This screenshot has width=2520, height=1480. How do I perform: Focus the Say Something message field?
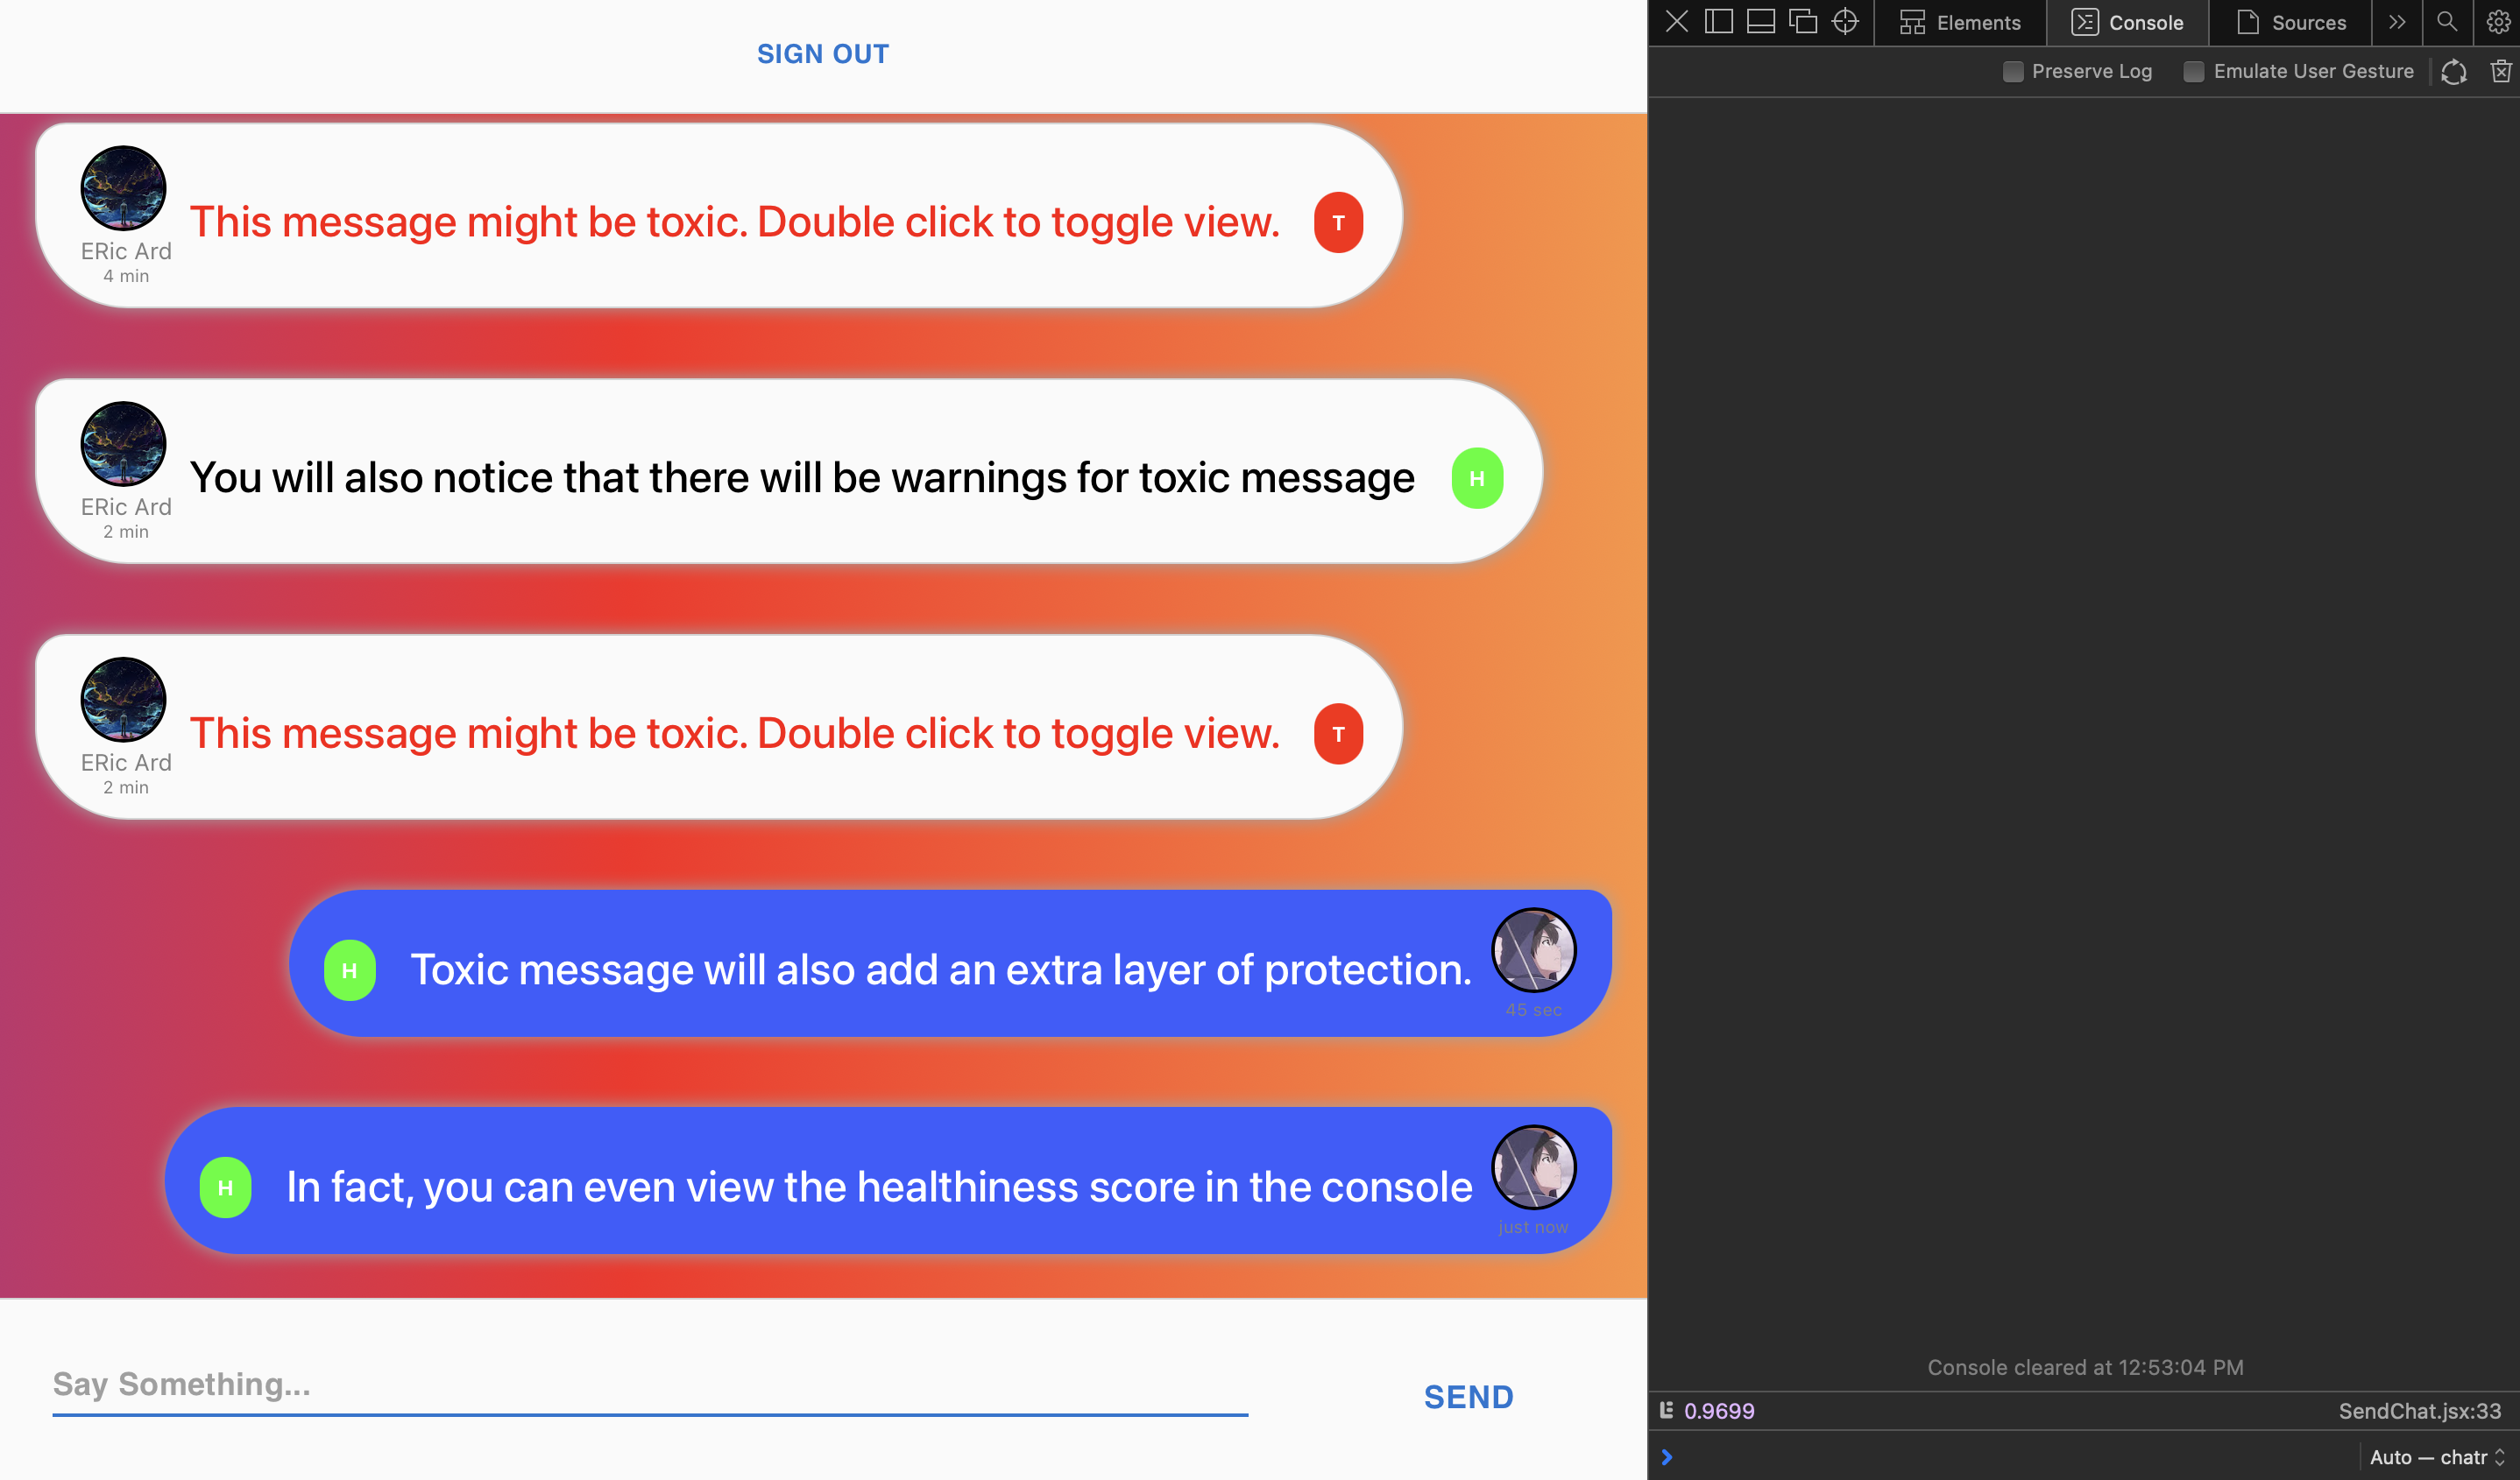650,1384
